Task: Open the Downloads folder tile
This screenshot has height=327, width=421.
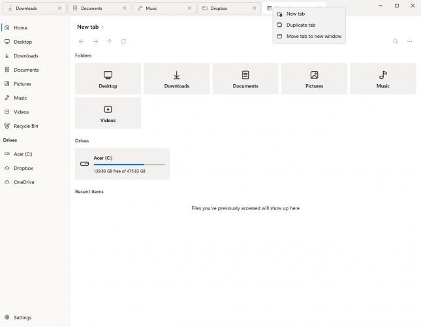Action: tap(177, 79)
